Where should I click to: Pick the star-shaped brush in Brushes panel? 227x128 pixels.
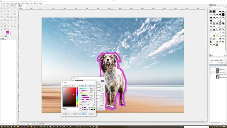coord(211,17)
